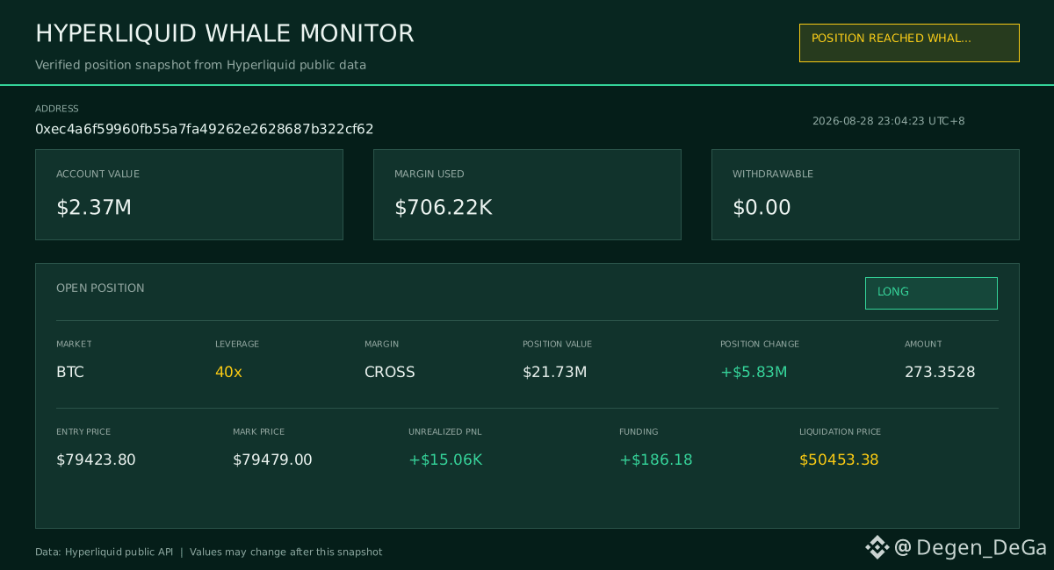Click the BTC market label
This screenshot has height=570, width=1054.
(70, 372)
